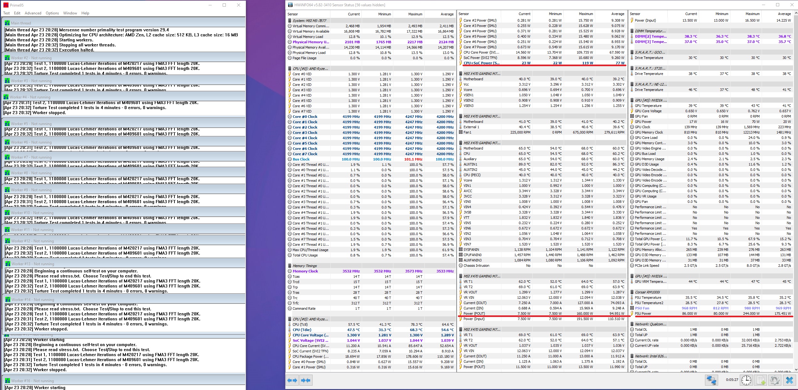Click the expand columns left-right arrows button
Viewport: 798px width, 390px height.
292,380
